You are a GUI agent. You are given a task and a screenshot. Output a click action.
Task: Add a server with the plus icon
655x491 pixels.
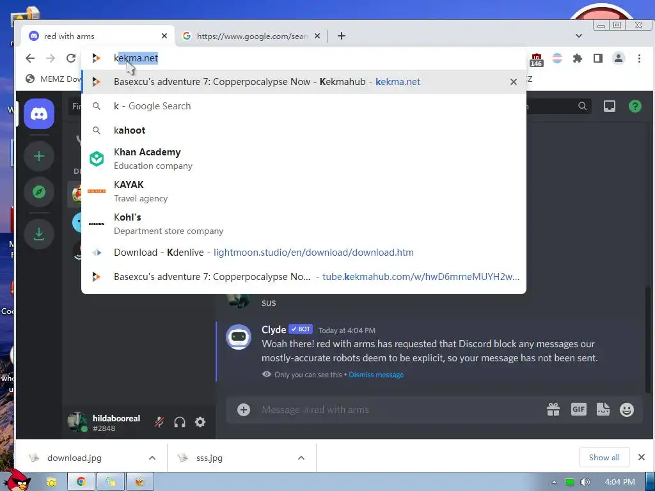tap(39, 156)
